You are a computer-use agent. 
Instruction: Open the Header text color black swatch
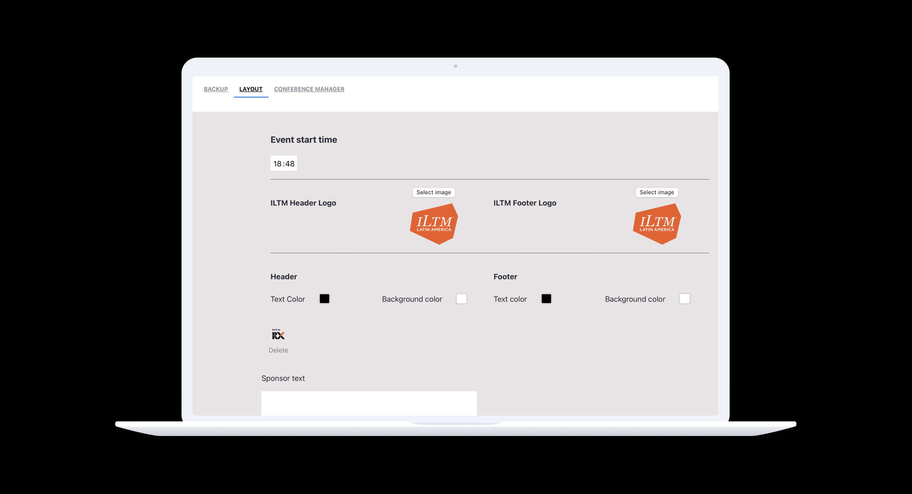tap(324, 299)
